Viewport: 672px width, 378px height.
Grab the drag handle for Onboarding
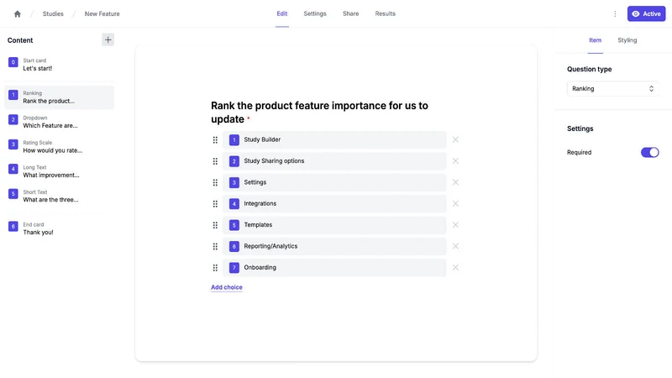coord(215,268)
